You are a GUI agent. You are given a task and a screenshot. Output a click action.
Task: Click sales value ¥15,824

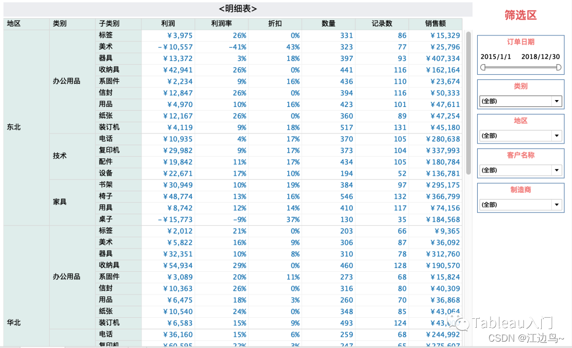coord(445,277)
